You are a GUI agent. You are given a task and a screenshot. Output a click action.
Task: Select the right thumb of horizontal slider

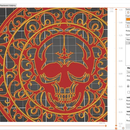pyautogui.click(x=106, y=126)
